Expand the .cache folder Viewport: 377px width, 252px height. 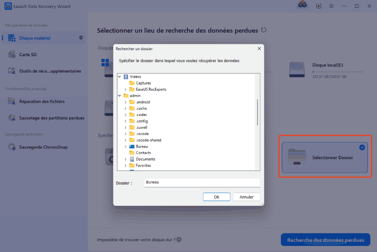click(126, 108)
